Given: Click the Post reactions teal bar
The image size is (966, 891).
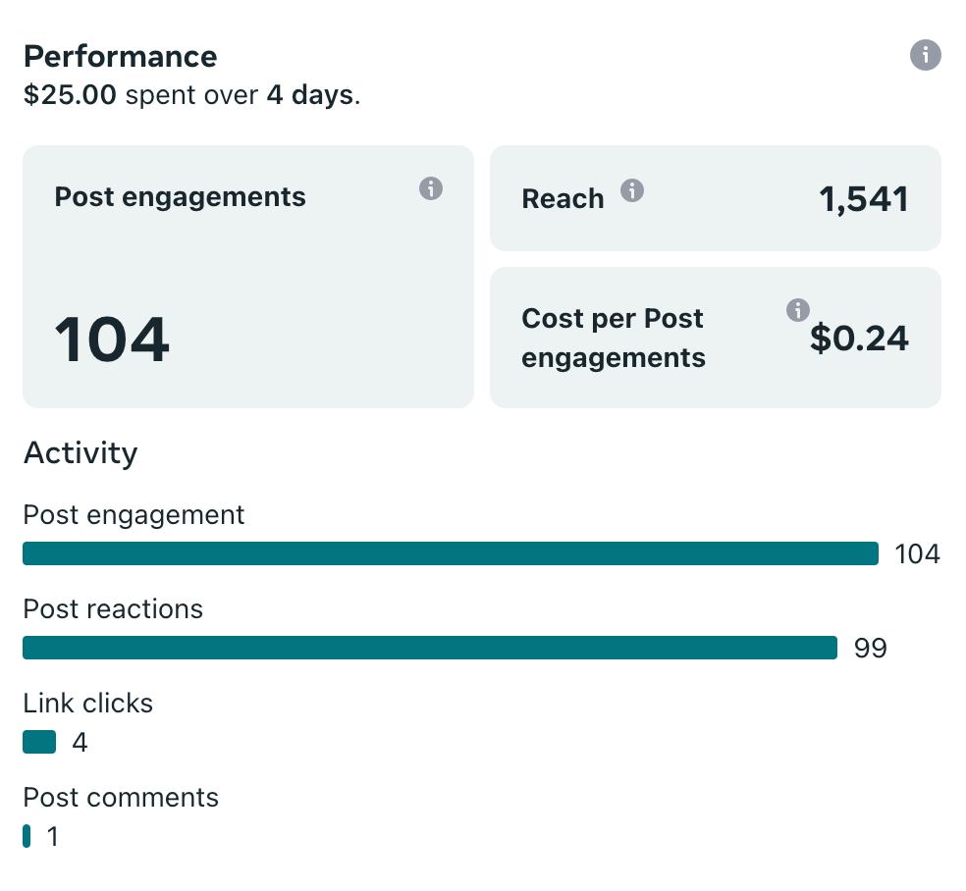Looking at the screenshot, I should tap(429, 648).
